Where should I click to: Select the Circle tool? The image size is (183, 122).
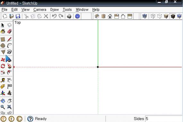pos(3,45)
